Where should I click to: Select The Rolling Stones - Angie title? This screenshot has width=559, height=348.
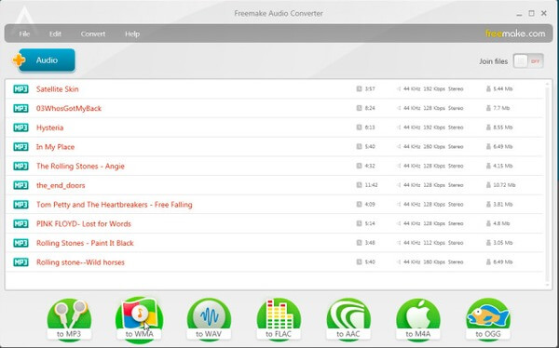pos(80,166)
